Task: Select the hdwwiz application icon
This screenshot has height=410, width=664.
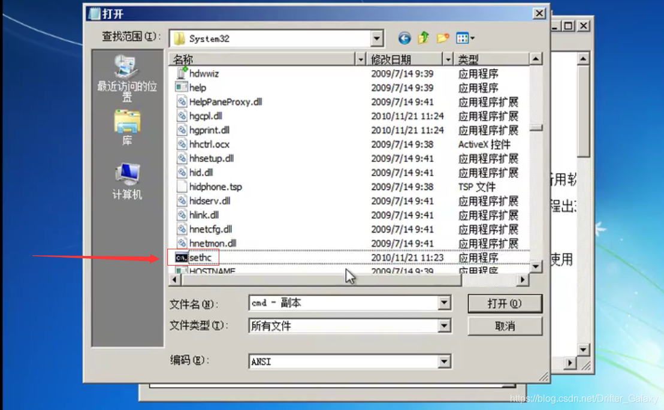Action: pyautogui.click(x=182, y=73)
